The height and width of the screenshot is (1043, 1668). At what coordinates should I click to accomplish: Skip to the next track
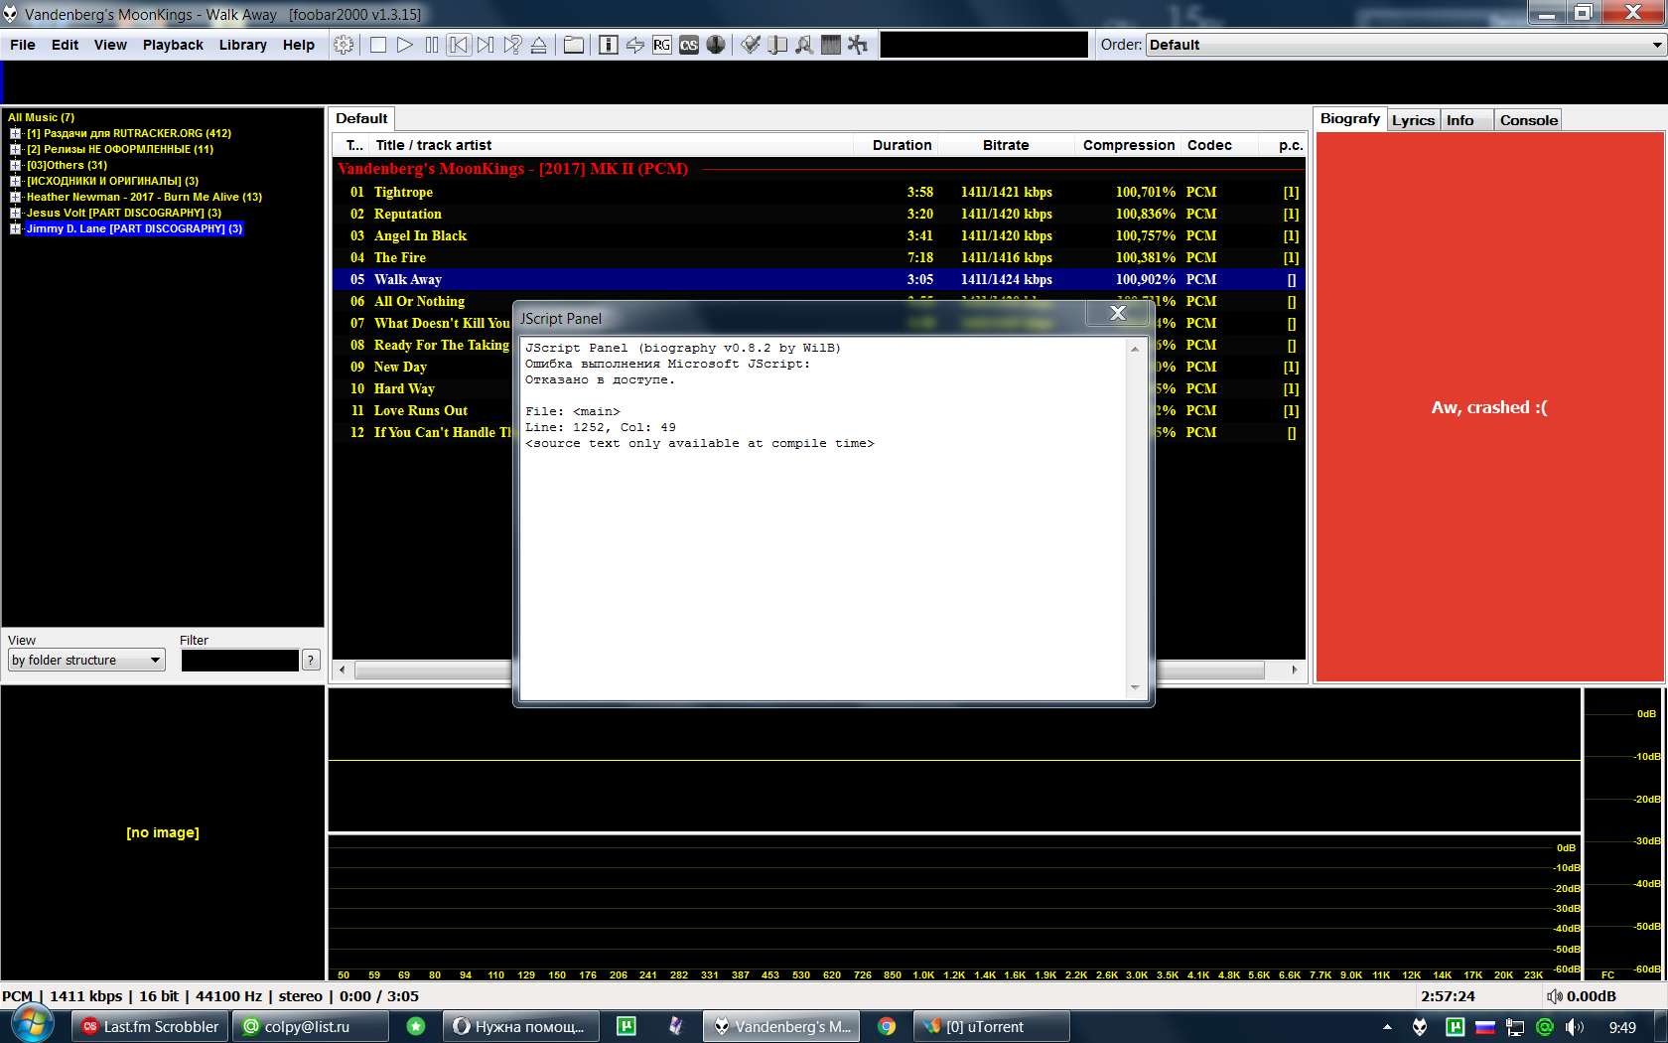coord(485,45)
